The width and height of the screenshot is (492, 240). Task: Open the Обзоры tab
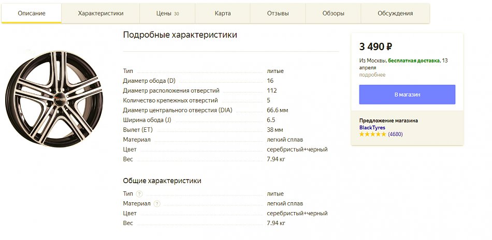tap(333, 13)
